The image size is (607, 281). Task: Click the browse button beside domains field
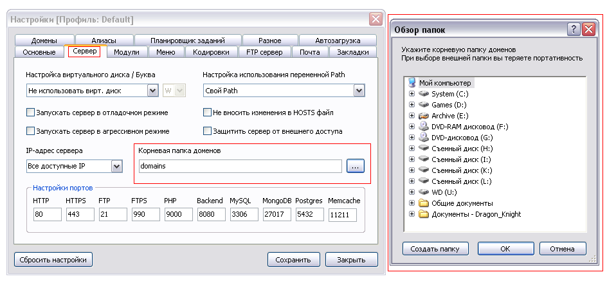pos(355,166)
